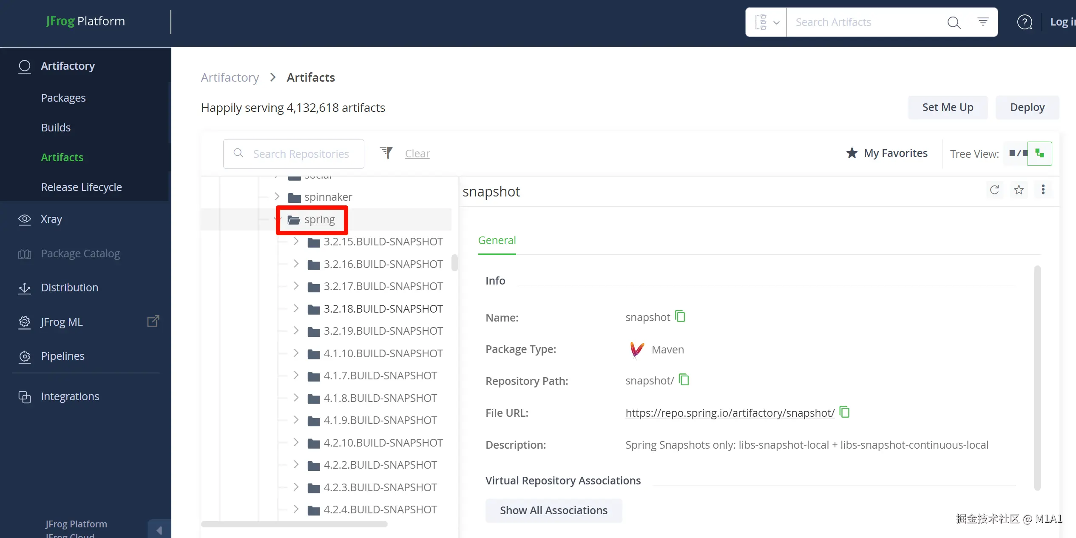Screen dimensions: 1076x538
Task: Open the three-dot actions menu for snapshot
Action: click(1043, 190)
